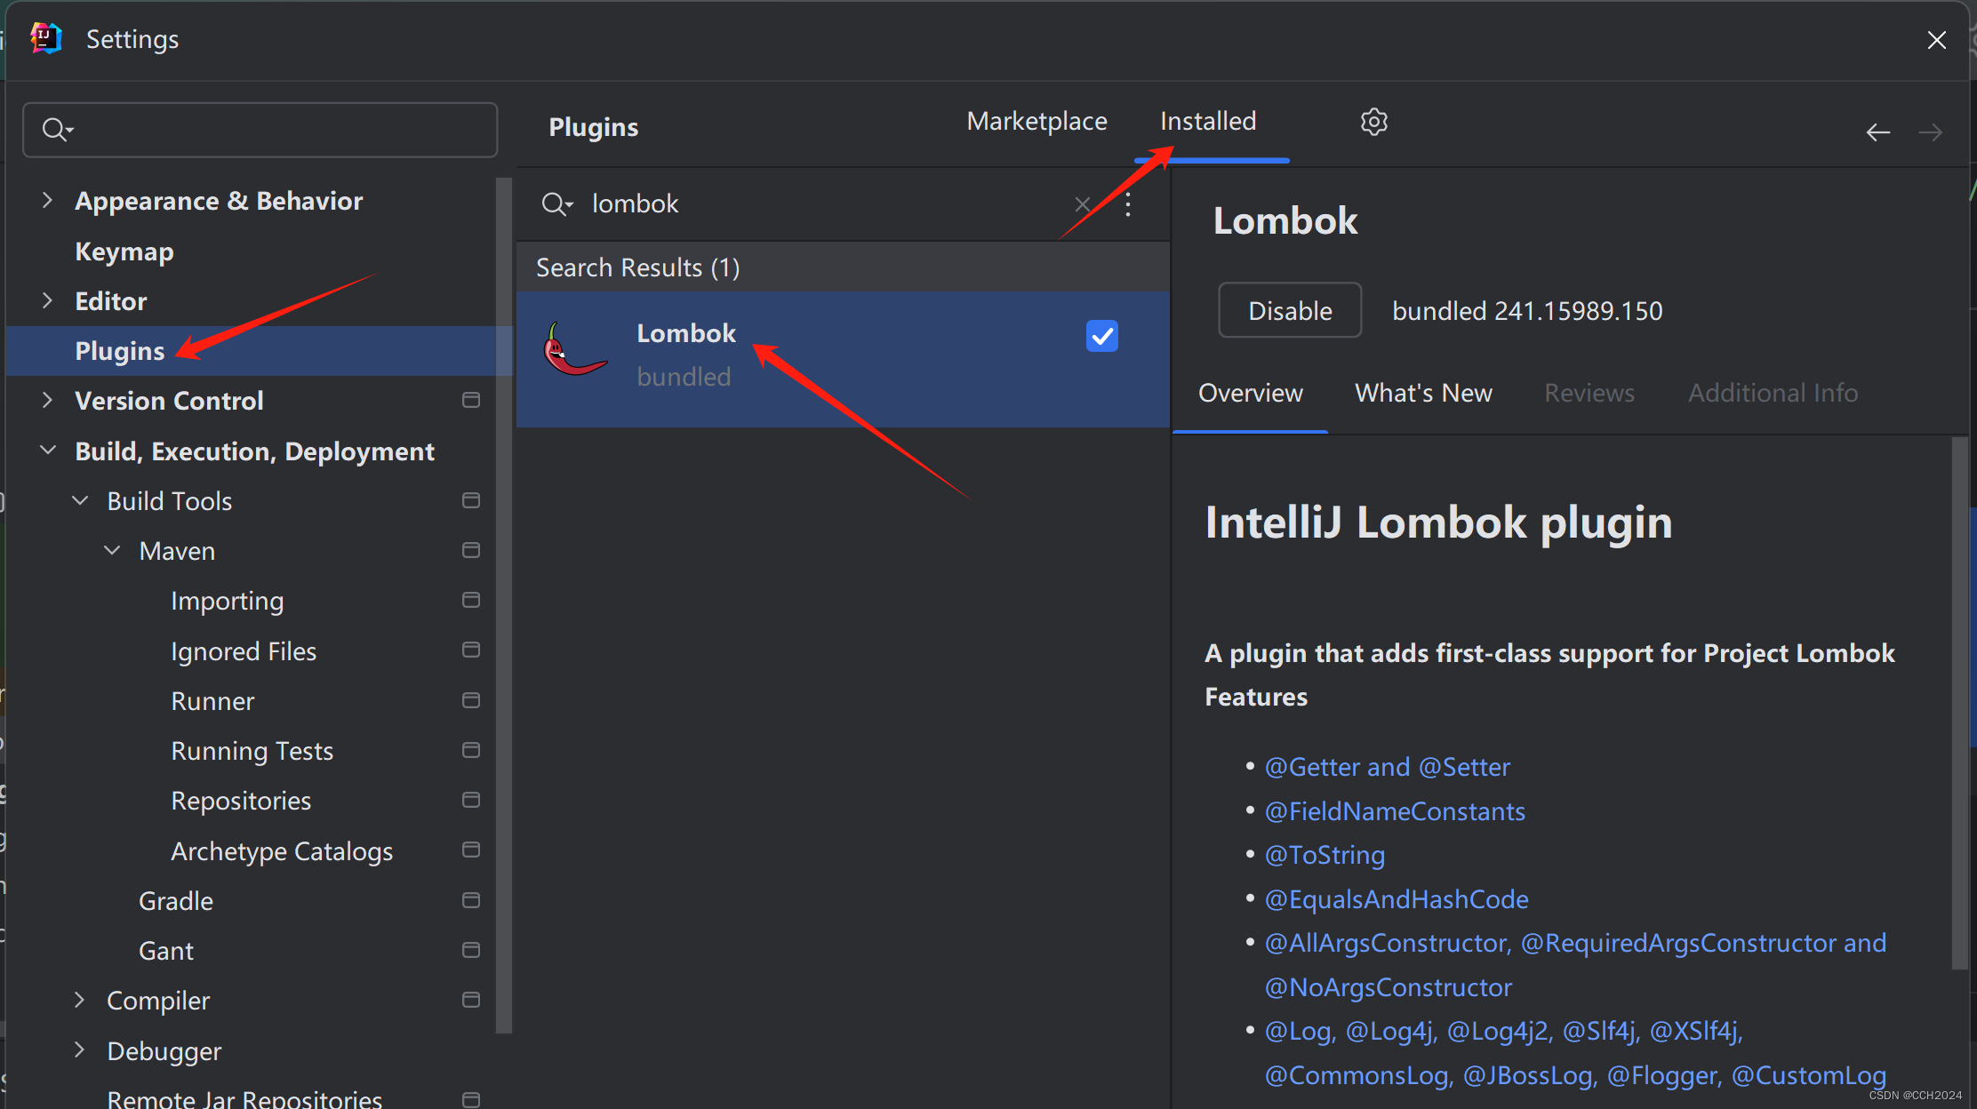This screenshot has height=1109, width=1977.
Task: Click the modified-settings marker beside Maven
Action: [x=470, y=550]
